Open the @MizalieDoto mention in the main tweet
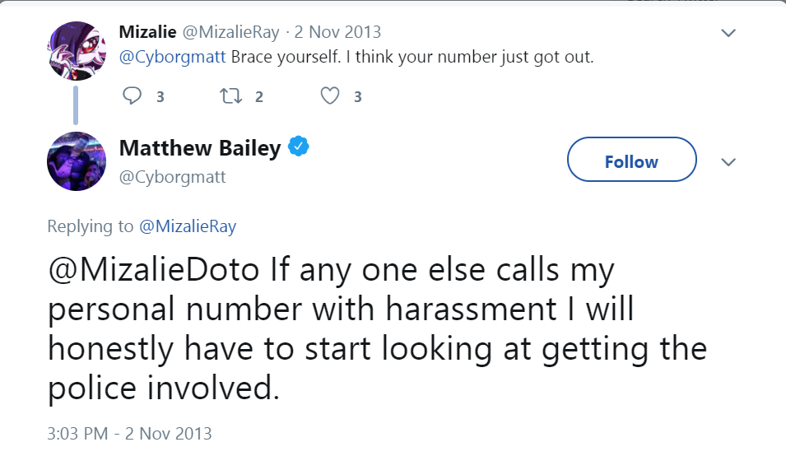The height and width of the screenshot is (456, 786). pyautogui.click(x=154, y=272)
